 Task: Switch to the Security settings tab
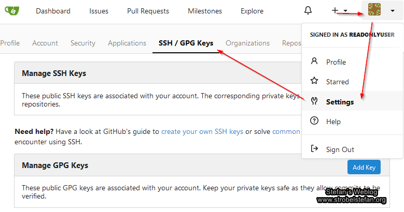tap(83, 43)
